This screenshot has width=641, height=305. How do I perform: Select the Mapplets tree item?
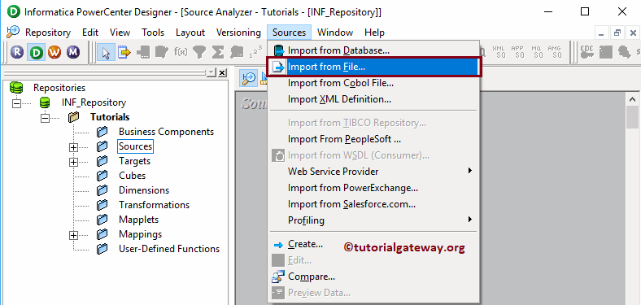tap(138, 220)
